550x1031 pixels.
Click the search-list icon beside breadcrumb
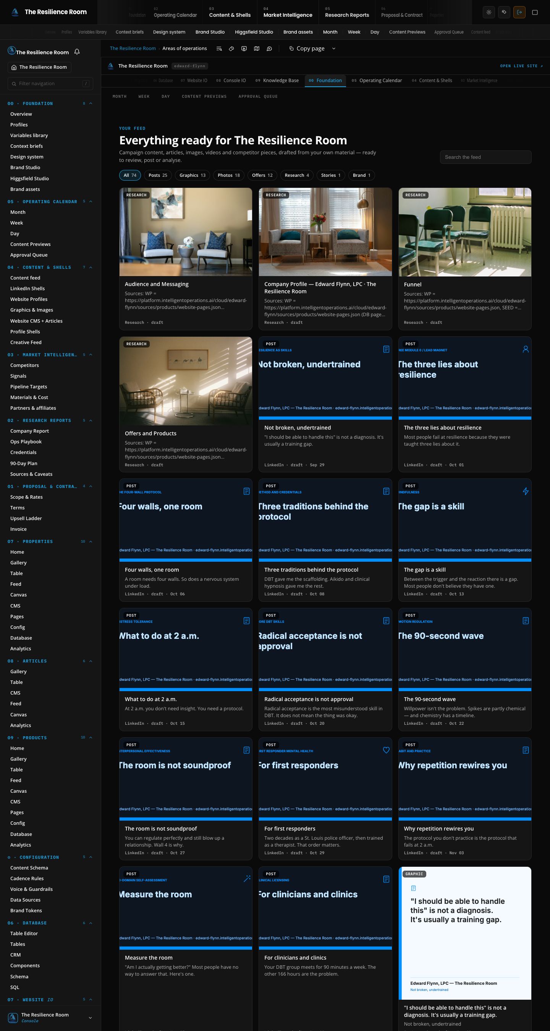[x=219, y=48]
